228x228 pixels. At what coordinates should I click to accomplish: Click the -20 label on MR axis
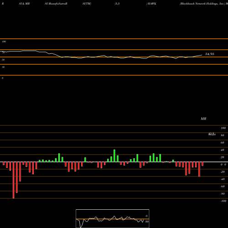click(223, 172)
